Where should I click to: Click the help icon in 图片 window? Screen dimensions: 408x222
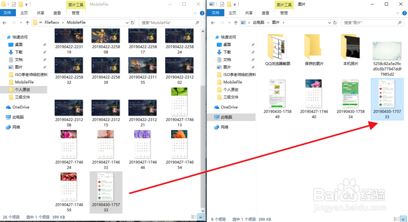point(405,13)
